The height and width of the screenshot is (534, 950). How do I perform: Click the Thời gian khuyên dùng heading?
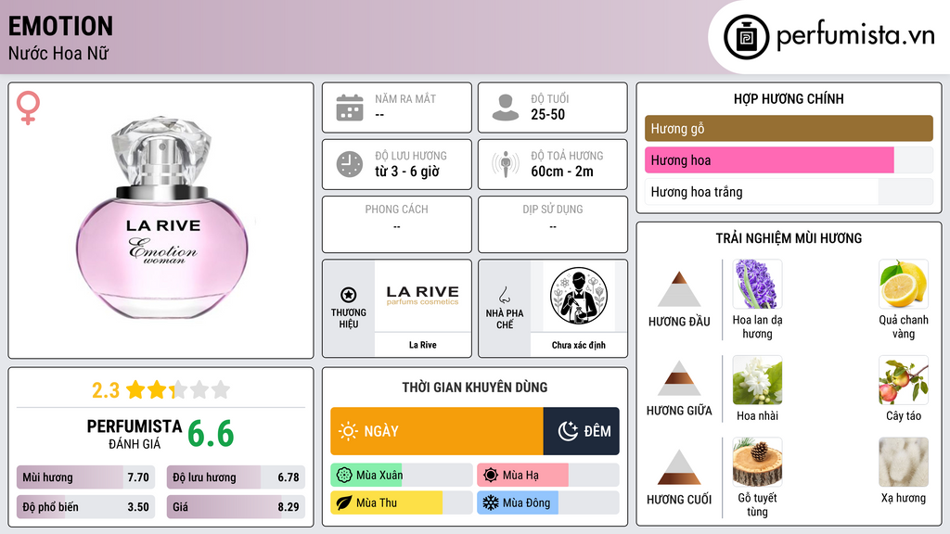click(x=475, y=387)
